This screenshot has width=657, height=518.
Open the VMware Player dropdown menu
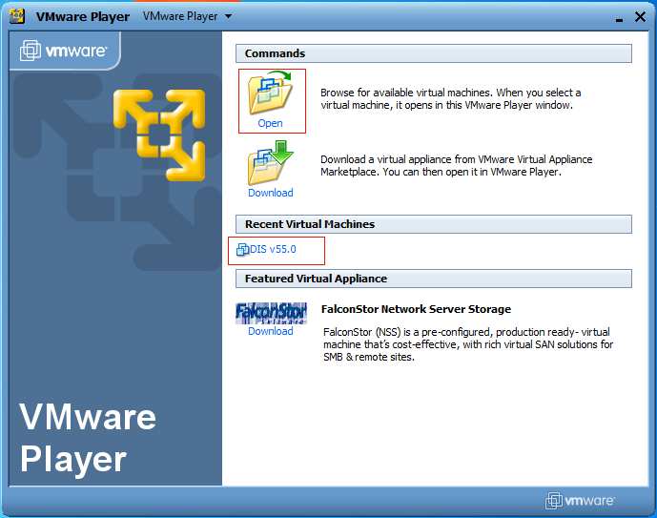click(187, 16)
